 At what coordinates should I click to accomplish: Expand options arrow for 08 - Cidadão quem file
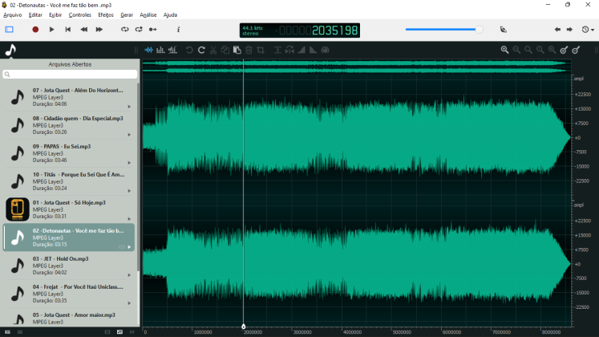click(129, 135)
